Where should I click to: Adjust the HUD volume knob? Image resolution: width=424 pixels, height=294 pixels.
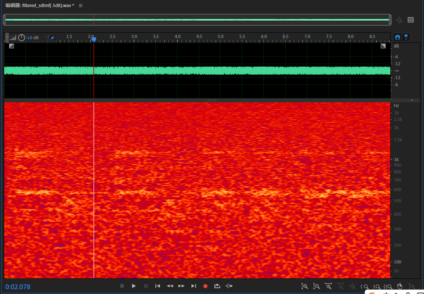click(22, 38)
